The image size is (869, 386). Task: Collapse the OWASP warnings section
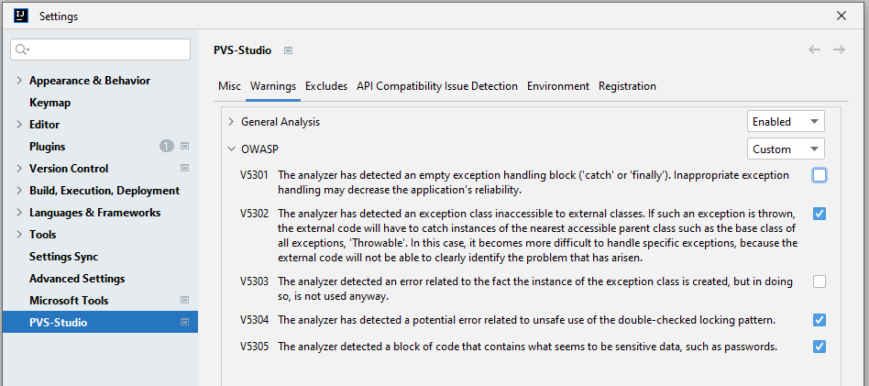tap(231, 149)
